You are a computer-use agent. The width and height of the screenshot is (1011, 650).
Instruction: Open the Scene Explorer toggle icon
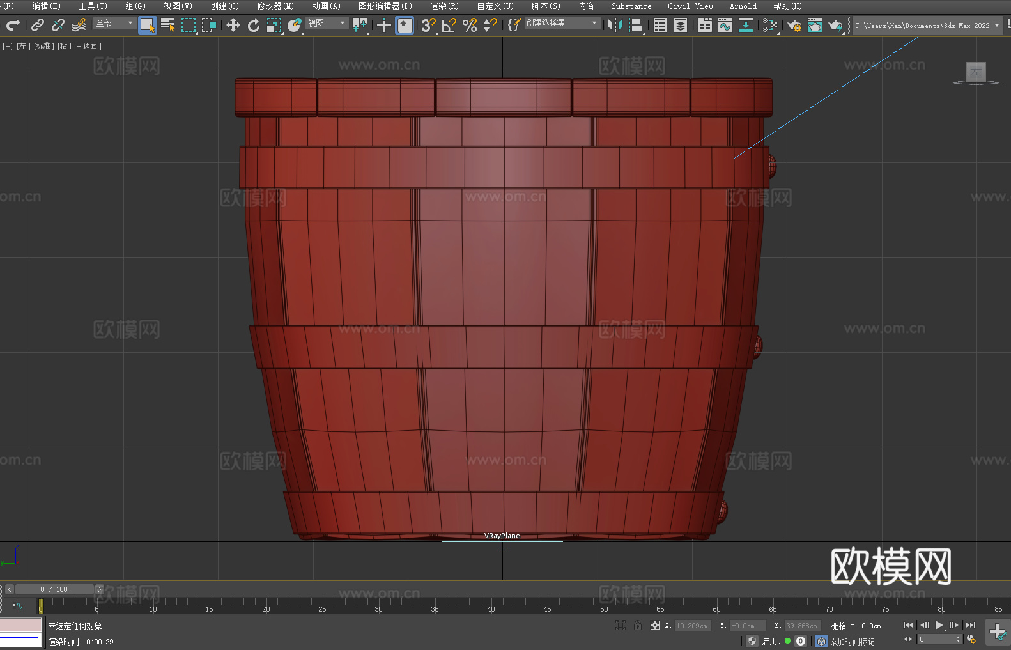pyautogui.click(x=660, y=25)
